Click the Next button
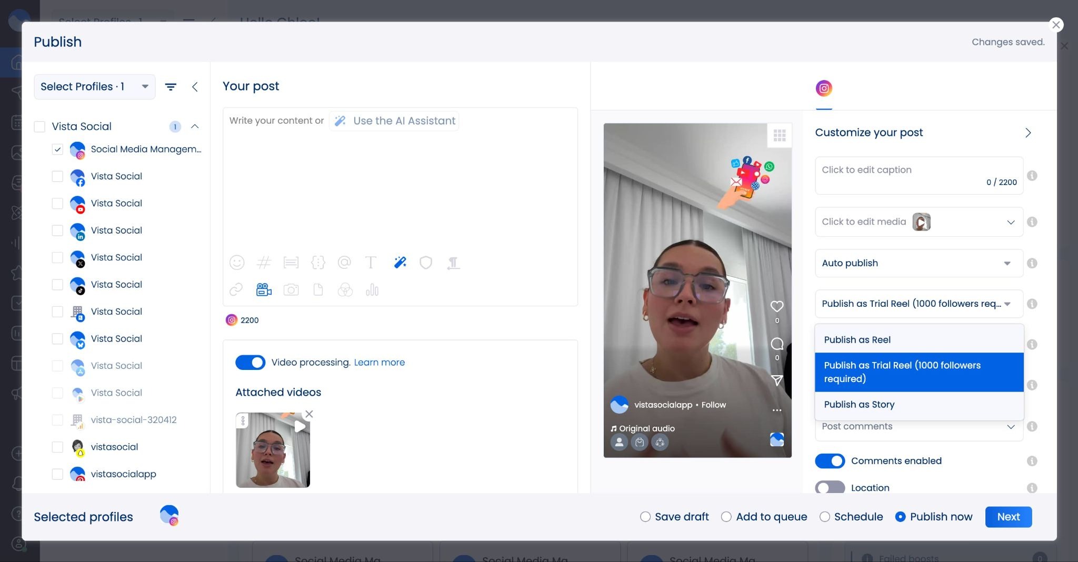 [x=1008, y=517]
